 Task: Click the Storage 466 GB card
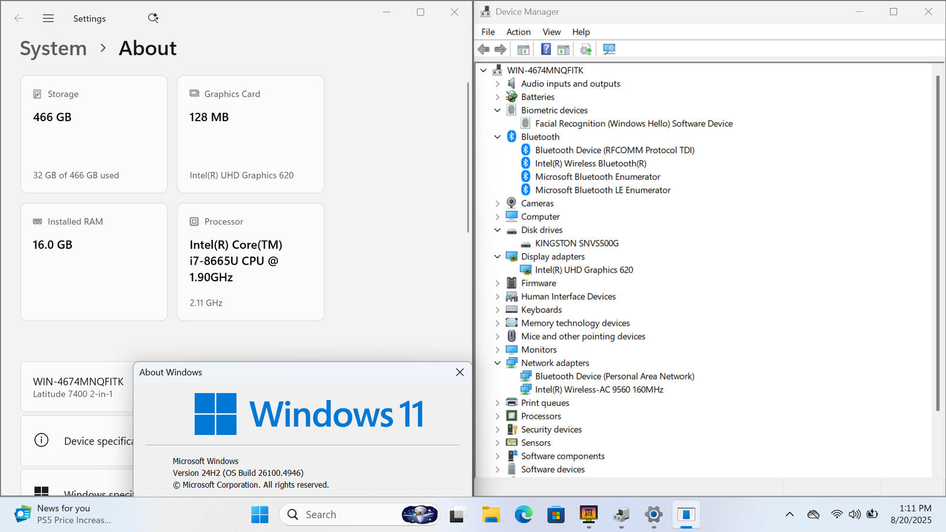94,134
